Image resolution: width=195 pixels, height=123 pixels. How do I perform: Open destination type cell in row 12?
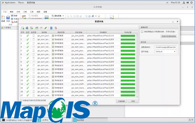61,77
